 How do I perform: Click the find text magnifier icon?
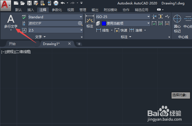click(80, 23)
